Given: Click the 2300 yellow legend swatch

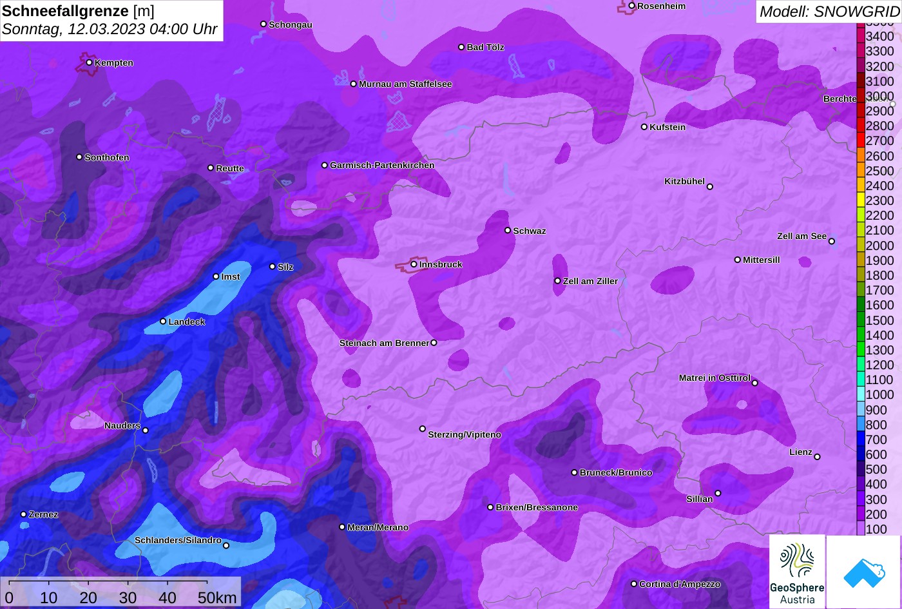Looking at the screenshot, I should [x=860, y=200].
